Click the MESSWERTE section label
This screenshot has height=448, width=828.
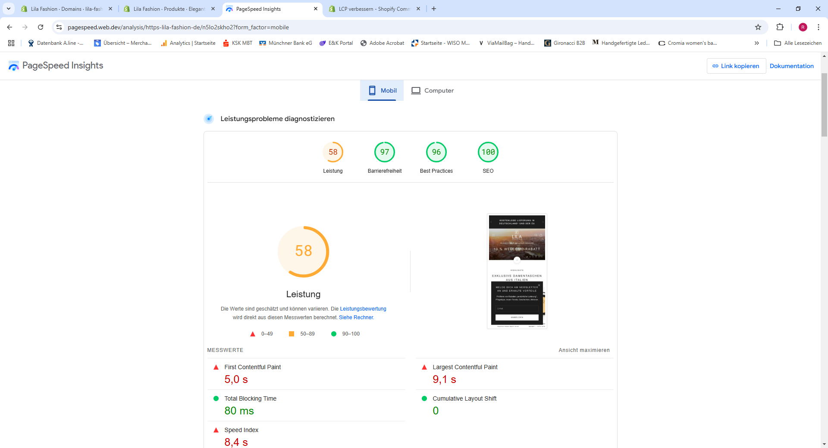pos(225,350)
